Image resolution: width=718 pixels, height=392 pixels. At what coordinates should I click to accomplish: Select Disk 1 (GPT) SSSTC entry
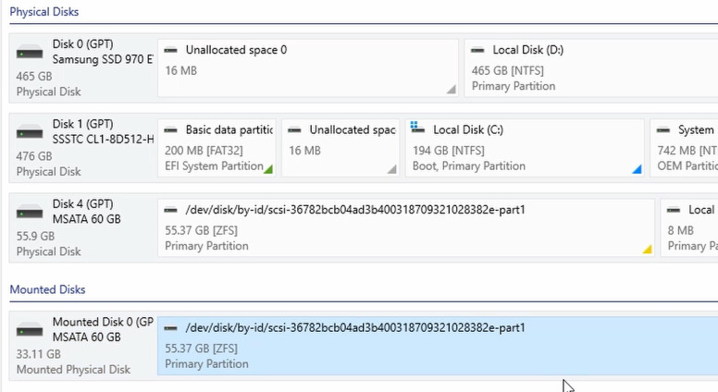pyautogui.click(x=83, y=148)
